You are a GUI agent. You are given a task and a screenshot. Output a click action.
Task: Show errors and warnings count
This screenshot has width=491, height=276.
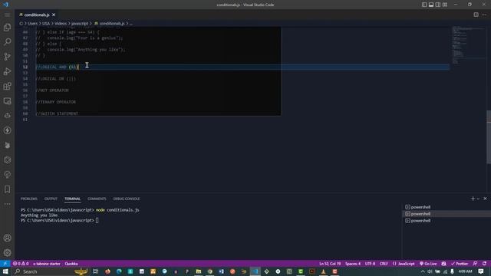pos(21,264)
